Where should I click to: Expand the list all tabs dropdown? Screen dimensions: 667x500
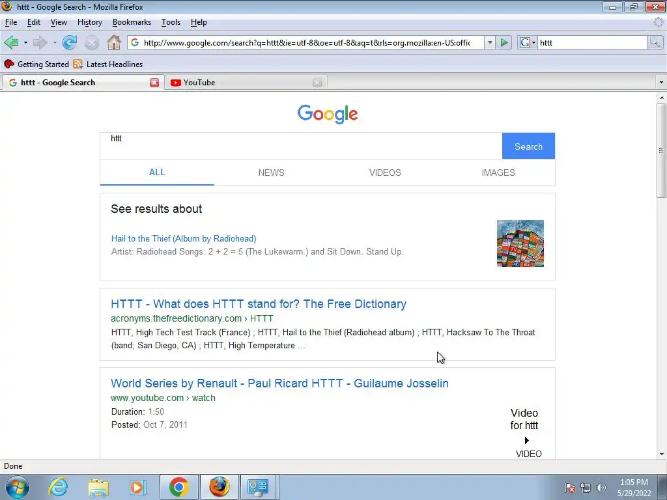(660, 82)
